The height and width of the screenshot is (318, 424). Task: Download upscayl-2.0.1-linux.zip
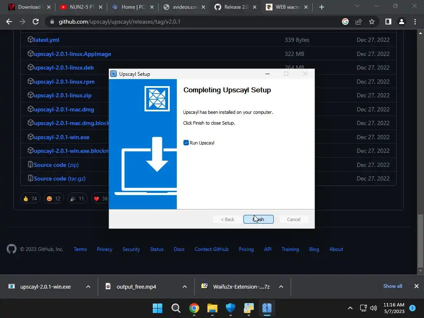click(63, 96)
